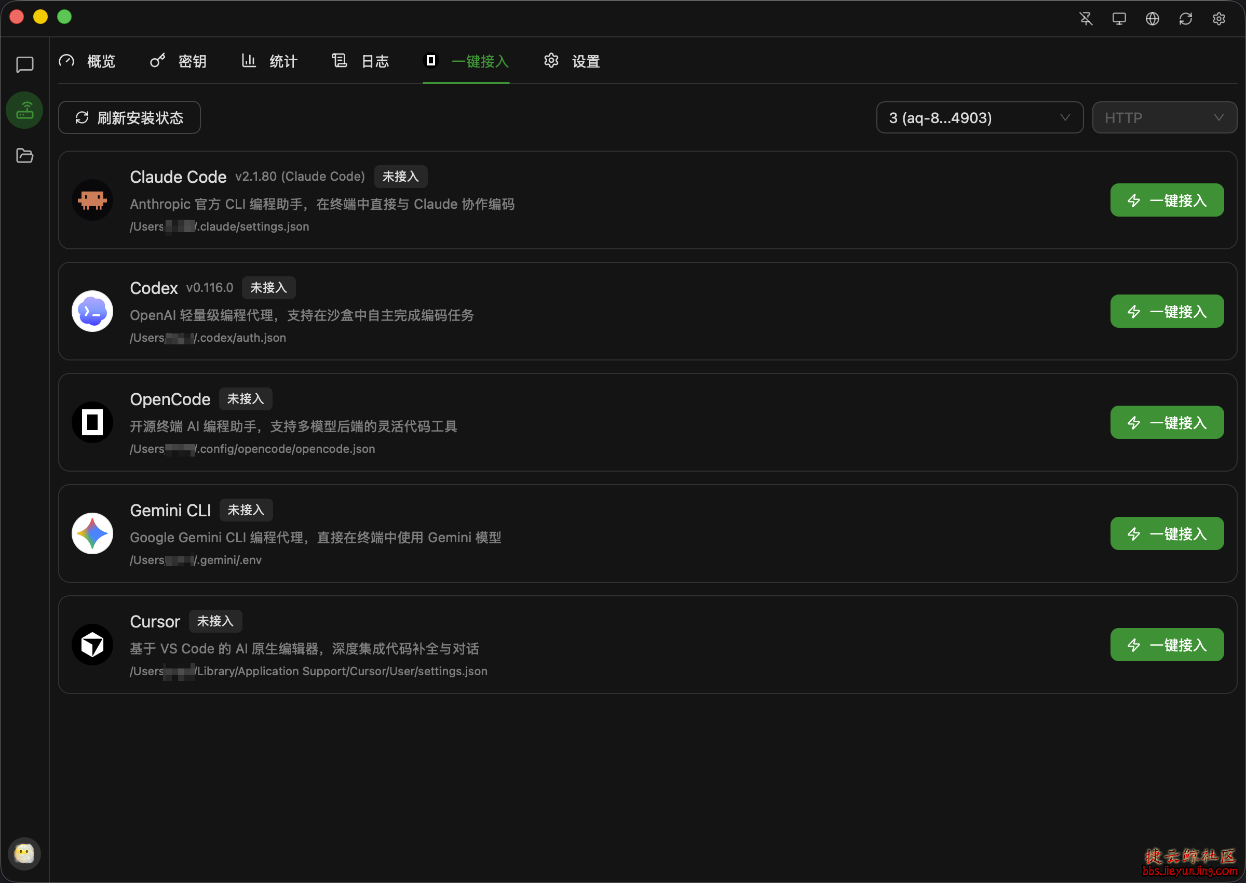Click the OpenCode title text
Screen dimensions: 1246x883
170,399
